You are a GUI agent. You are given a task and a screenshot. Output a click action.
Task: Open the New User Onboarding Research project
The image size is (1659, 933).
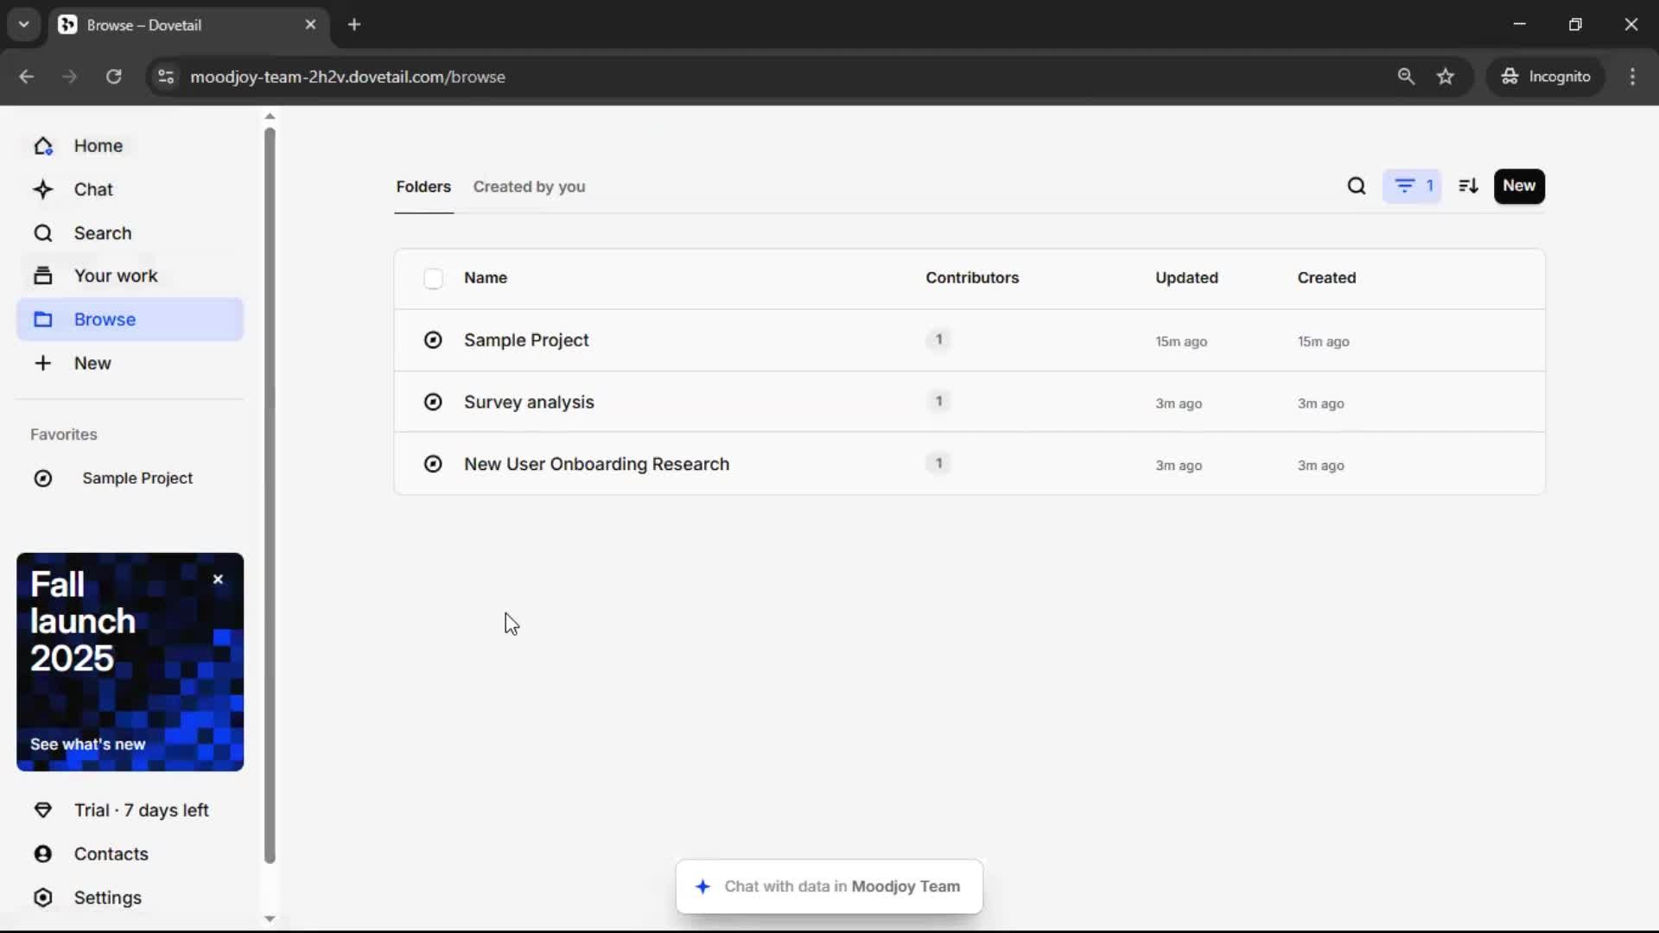(x=596, y=464)
